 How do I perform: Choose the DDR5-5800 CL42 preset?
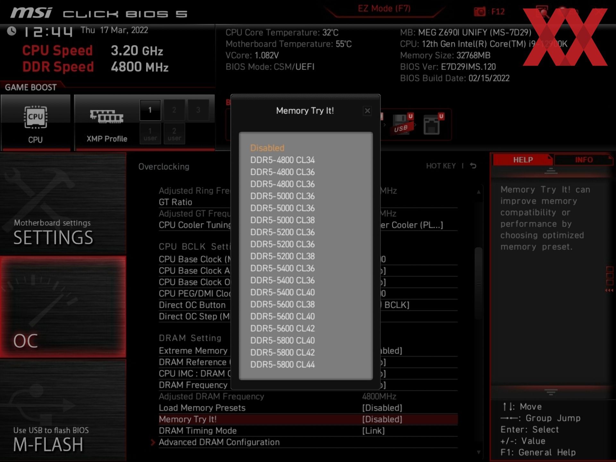click(x=282, y=352)
